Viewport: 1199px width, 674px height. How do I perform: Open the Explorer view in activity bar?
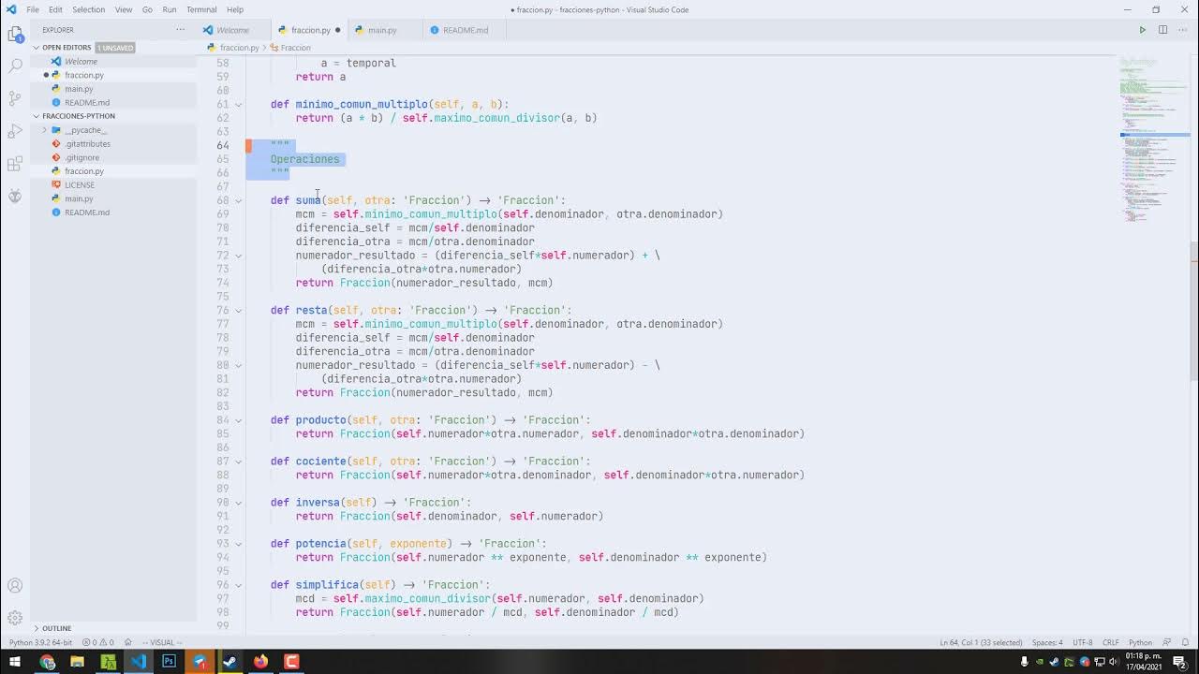(x=15, y=35)
